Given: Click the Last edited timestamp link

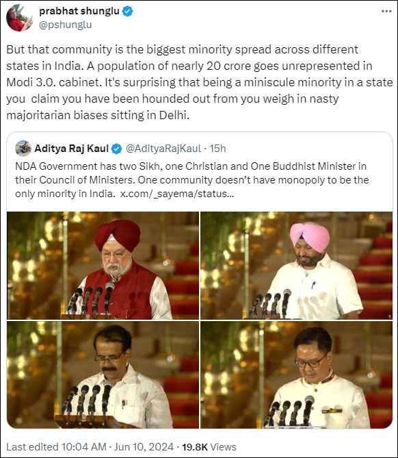Looking at the screenshot, I should (x=56, y=447).
